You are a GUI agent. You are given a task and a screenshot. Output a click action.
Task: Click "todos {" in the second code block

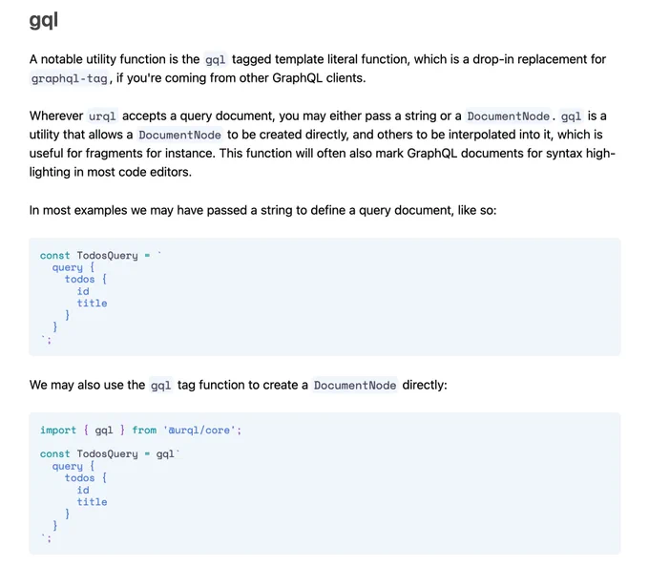pos(86,477)
